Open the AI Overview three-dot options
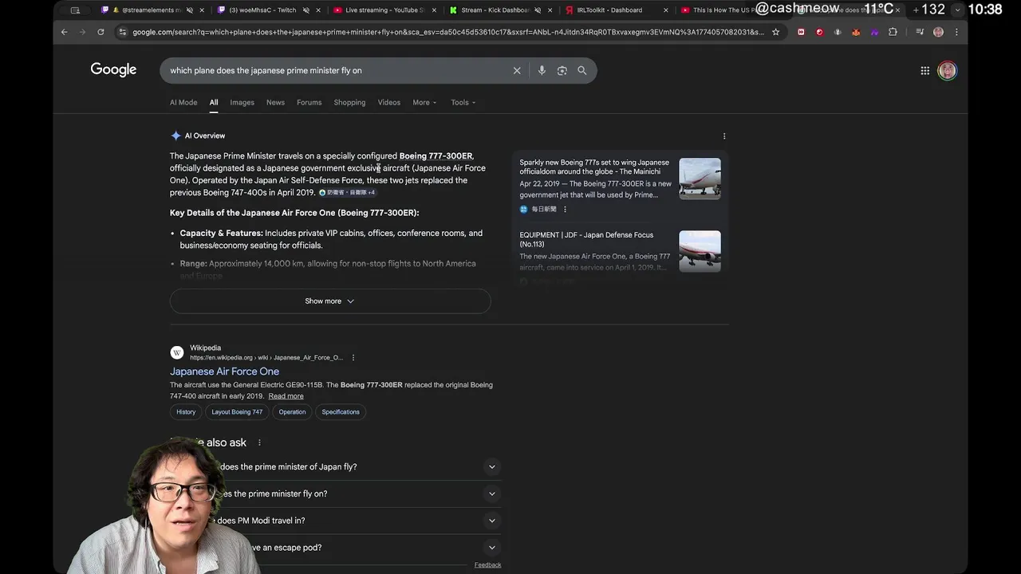This screenshot has height=574, width=1021. pyautogui.click(x=724, y=136)
